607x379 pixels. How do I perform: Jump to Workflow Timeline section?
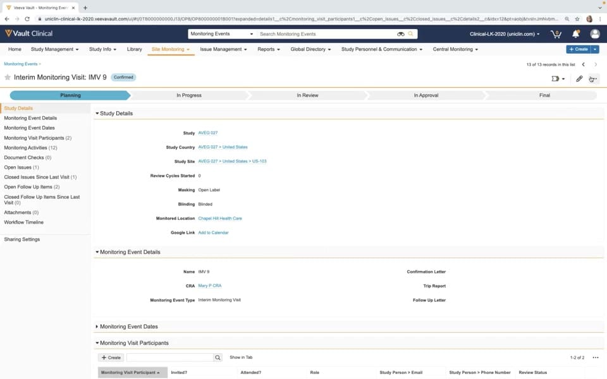(23, 222)
